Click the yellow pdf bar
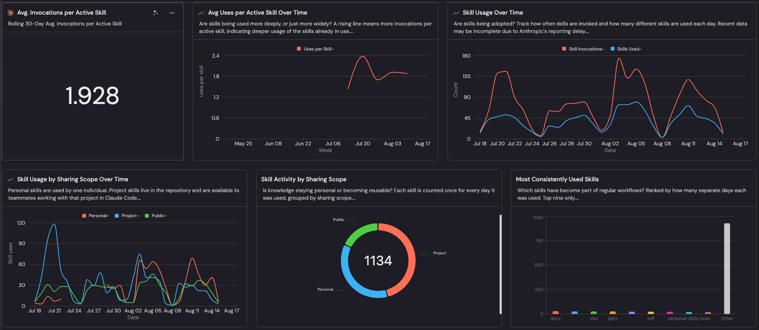 [x=651, y=312]
